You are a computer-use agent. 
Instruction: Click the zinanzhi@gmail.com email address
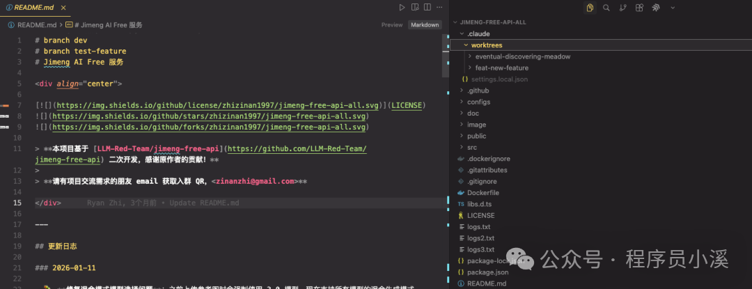[255, 181]
